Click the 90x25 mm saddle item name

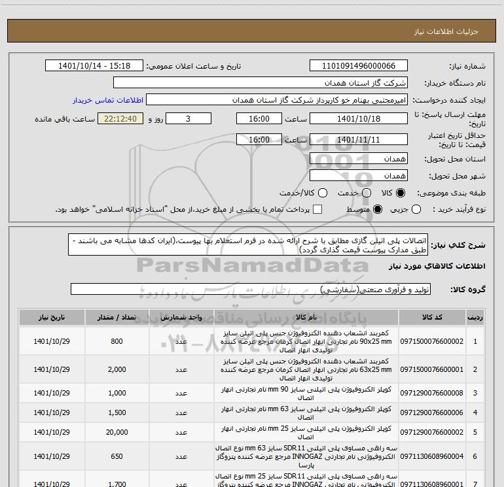(306, 341)
